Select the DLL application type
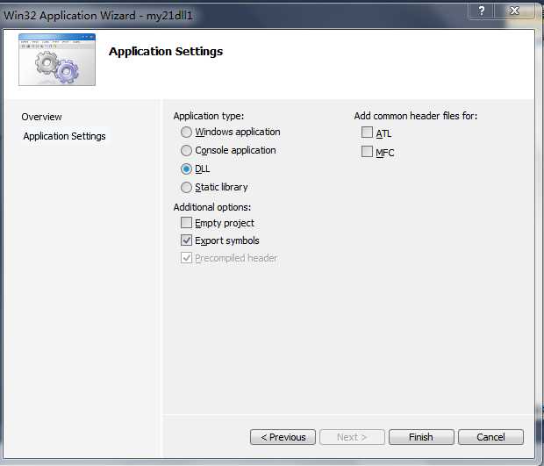The width and height of the screenshot is (544, 466). point(186,169)
